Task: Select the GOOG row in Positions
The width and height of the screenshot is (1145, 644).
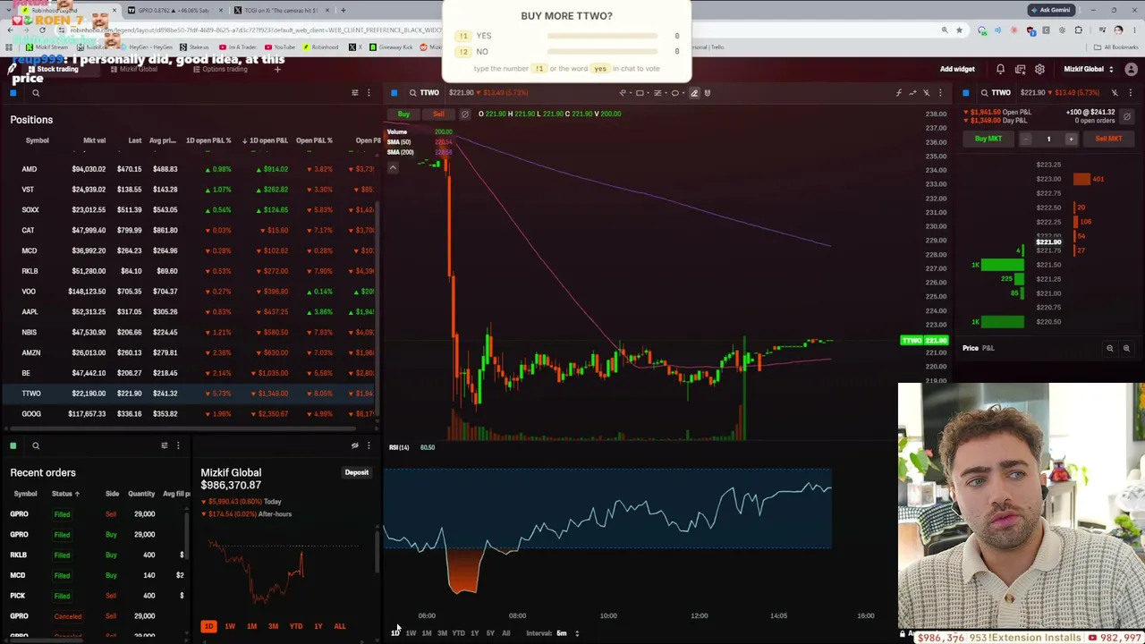Action: click(191, 414)
